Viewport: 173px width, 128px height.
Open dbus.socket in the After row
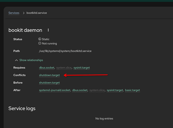pos(80,90)
